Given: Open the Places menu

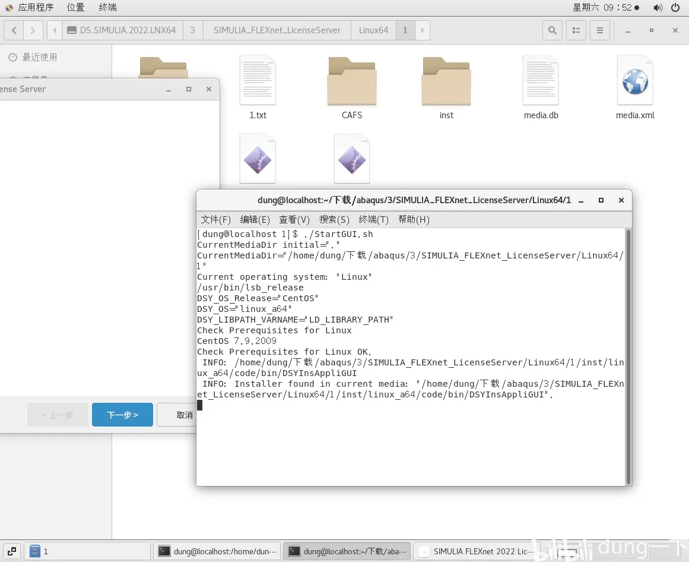Looking at the screenshot, I should tap(75, 8).
